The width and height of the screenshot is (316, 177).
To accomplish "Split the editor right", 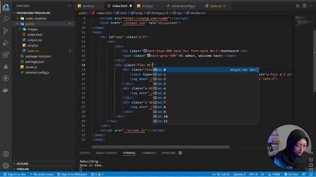I will pos(305,6).
